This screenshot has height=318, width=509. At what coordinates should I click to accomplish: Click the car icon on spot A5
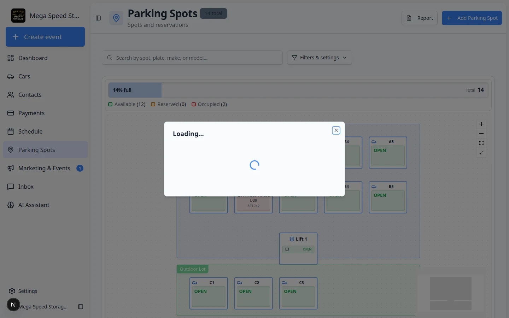(x=374, y=142)
